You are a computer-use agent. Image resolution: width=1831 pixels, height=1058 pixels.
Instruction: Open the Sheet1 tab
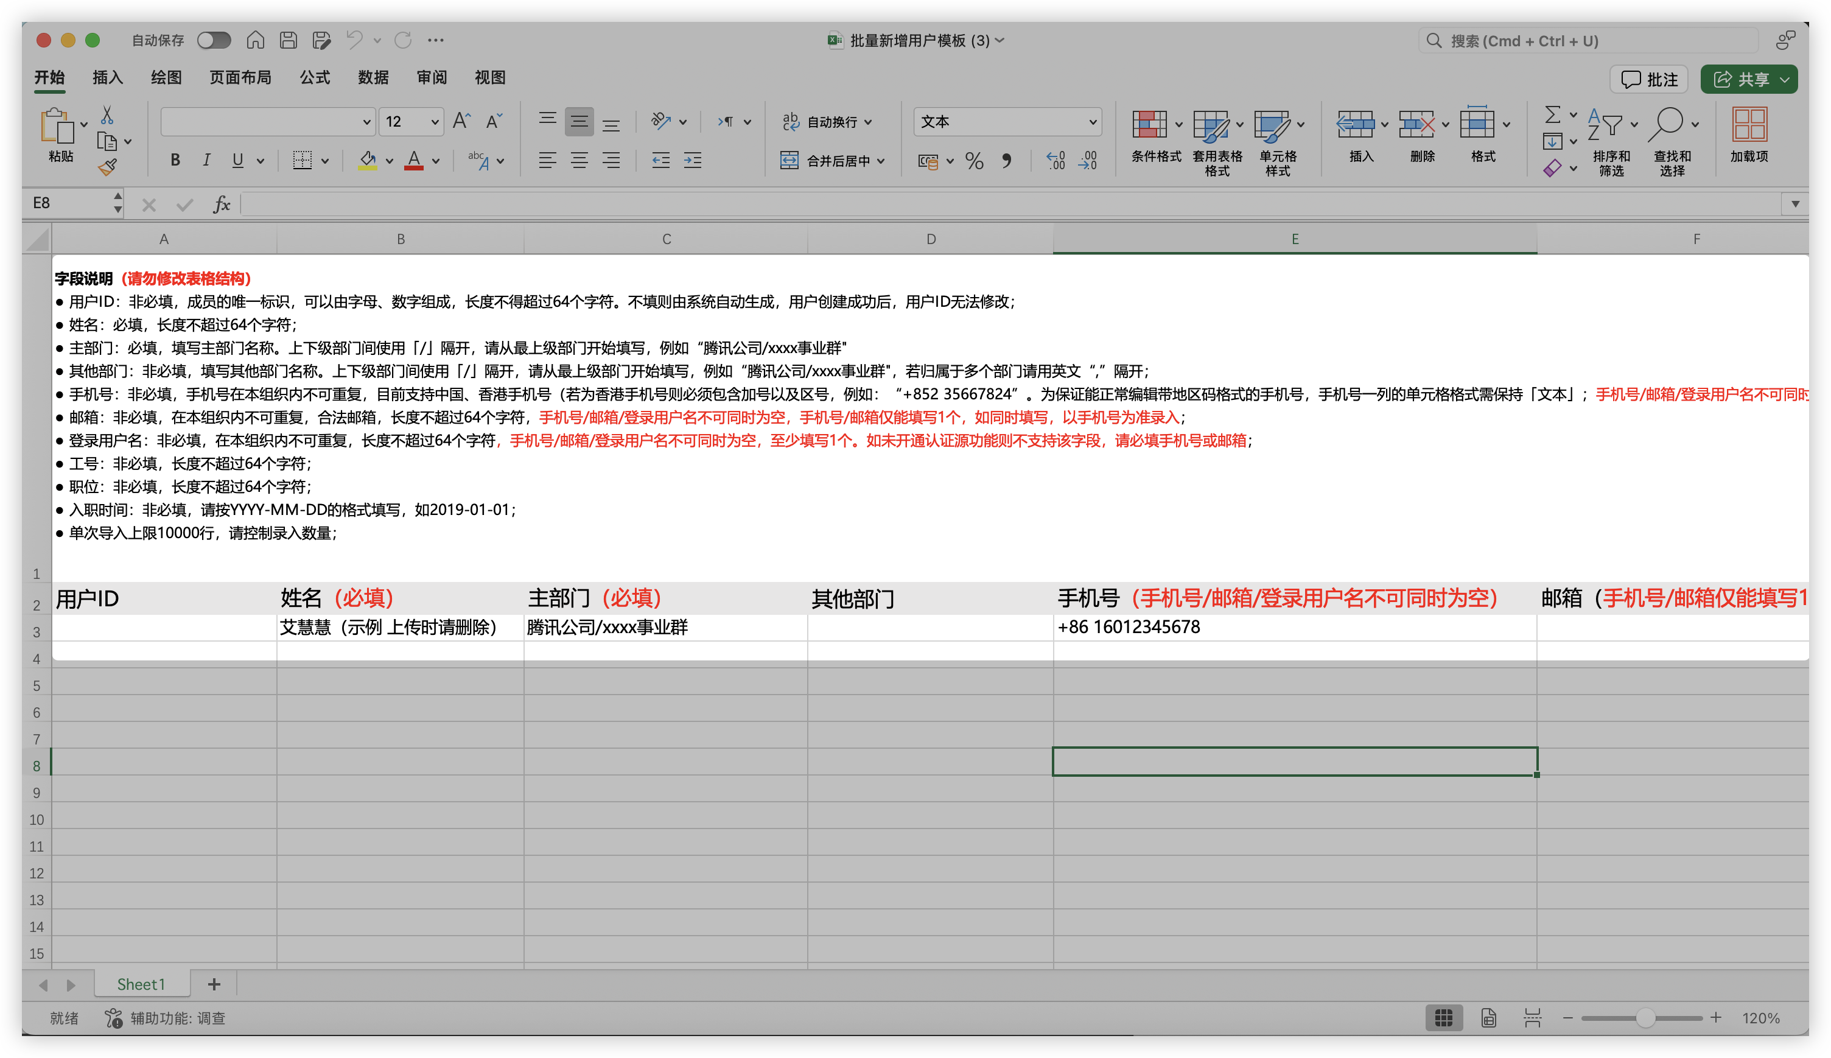coord(141,984)
